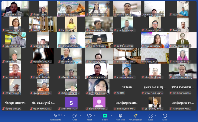The image size is (198, 122).
Task: Open the AI Companion sparkle icon
Action: [136, 116]
